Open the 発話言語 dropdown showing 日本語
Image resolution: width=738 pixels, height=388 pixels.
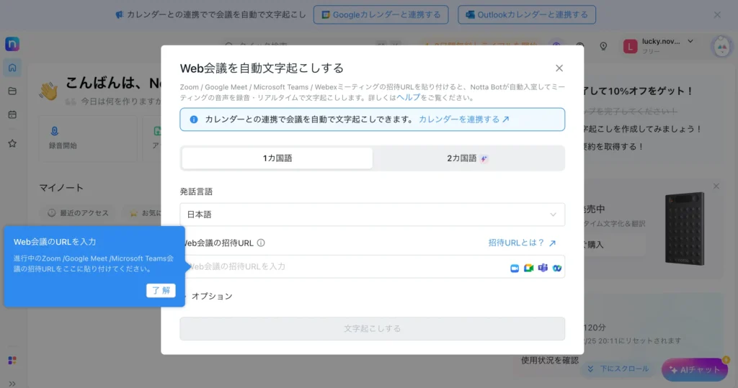click(x=372, y=215)
